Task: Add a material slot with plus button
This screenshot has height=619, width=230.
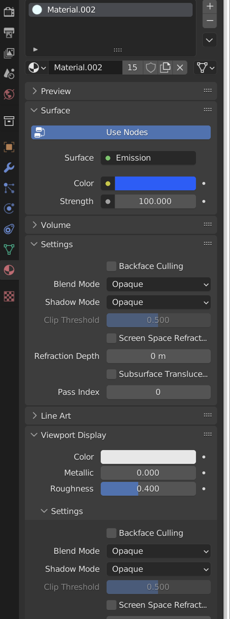Action: click(210, 6)
